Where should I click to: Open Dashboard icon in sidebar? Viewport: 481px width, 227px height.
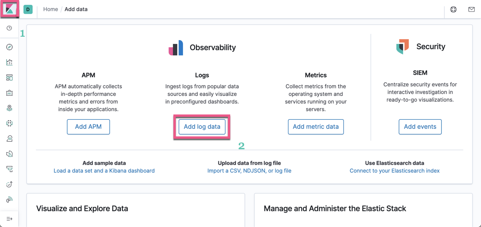pyautogui.click(x=10, y=77)
